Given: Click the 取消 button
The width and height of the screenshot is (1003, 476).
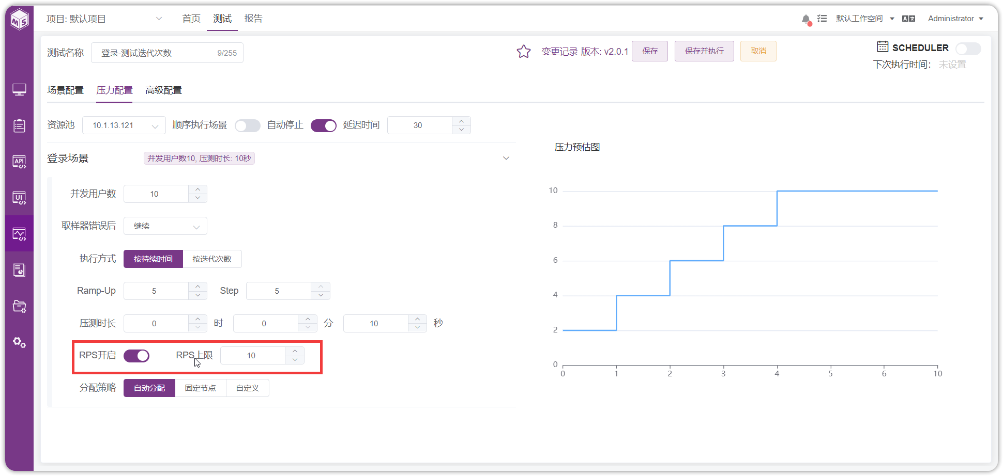Looking at the screenshot, I should [x=758, y=51].
